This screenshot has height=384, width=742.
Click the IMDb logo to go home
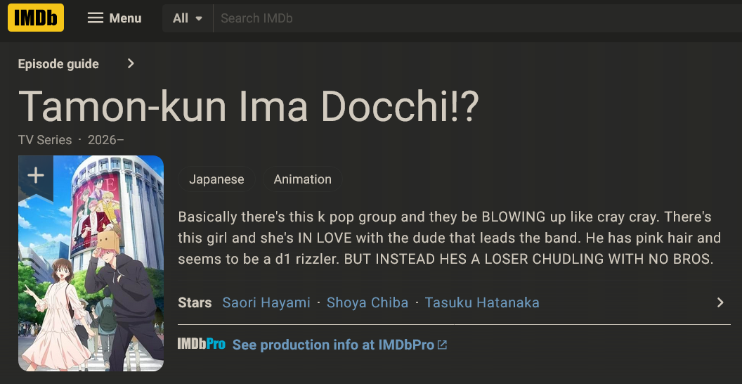[x=36, y=18]
